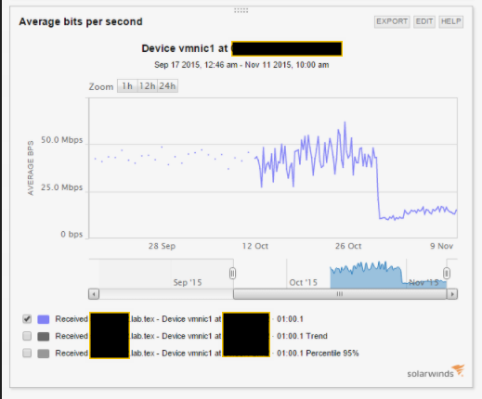Set zoom to 1h
The height and width of the screenshot is (399, 482).
127,86
